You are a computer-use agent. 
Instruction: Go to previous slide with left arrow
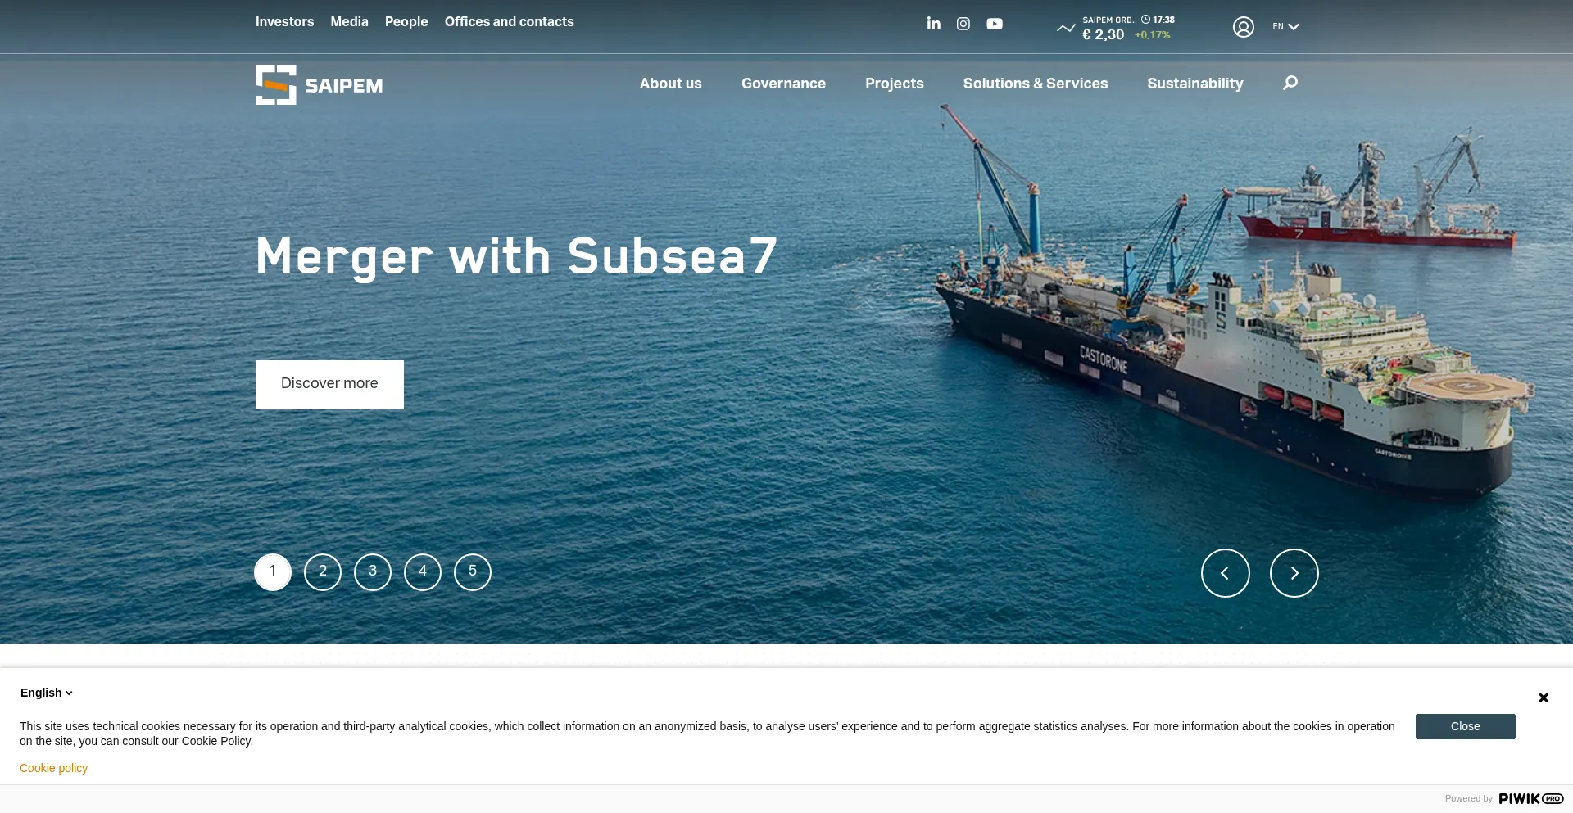[x=1225, y=573]
